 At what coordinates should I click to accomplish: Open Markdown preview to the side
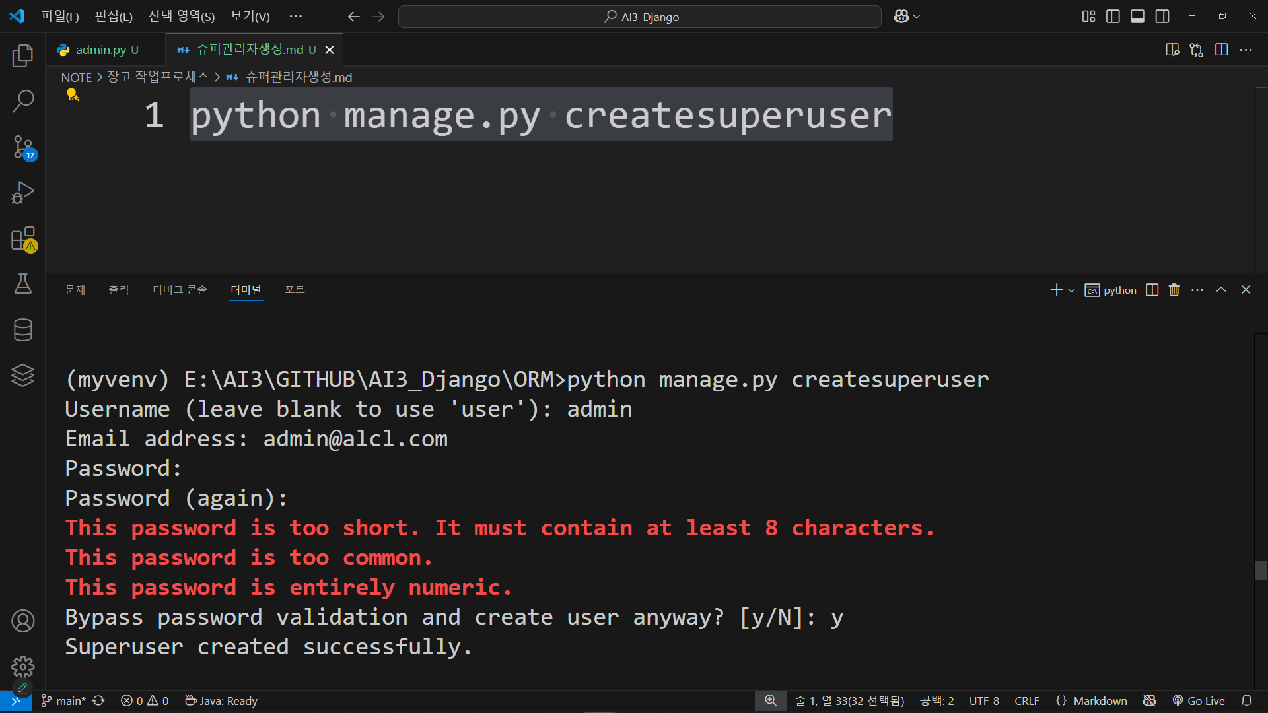(x=1172, y=50)
